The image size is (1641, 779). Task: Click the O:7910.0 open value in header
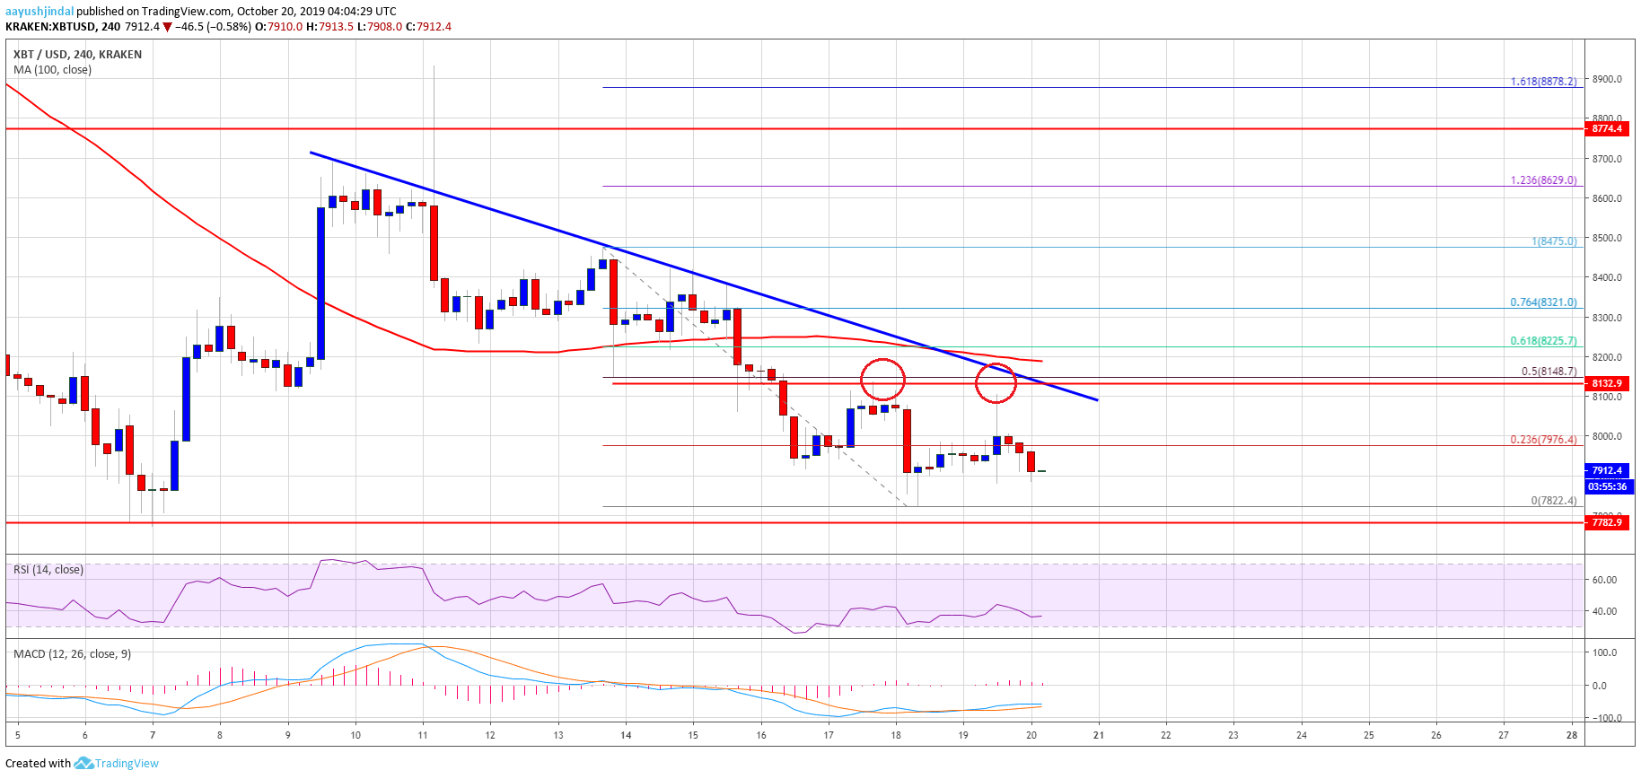point(279,27)
